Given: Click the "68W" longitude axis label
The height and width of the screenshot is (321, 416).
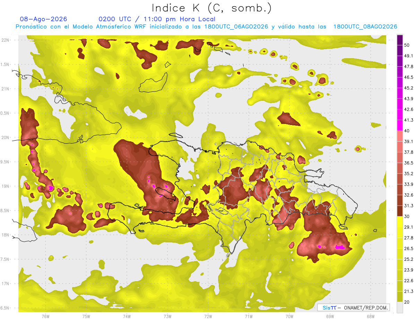Looking at the screenshot, I should pyautogui.click(x=370, y=316).
